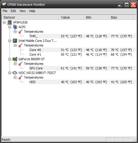Click the GeForce 8600M GT graphics card icon
Viewport: 138px width, 143px height.
tap(15, 59)
